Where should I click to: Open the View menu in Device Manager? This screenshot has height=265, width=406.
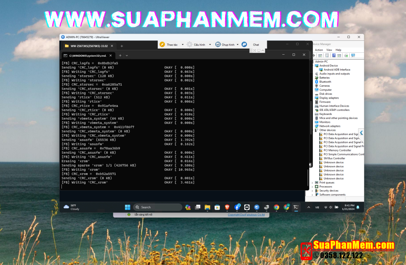coord(329,50)
